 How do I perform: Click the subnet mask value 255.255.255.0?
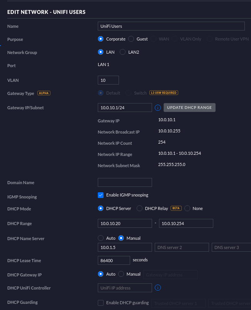pos(172,164)
